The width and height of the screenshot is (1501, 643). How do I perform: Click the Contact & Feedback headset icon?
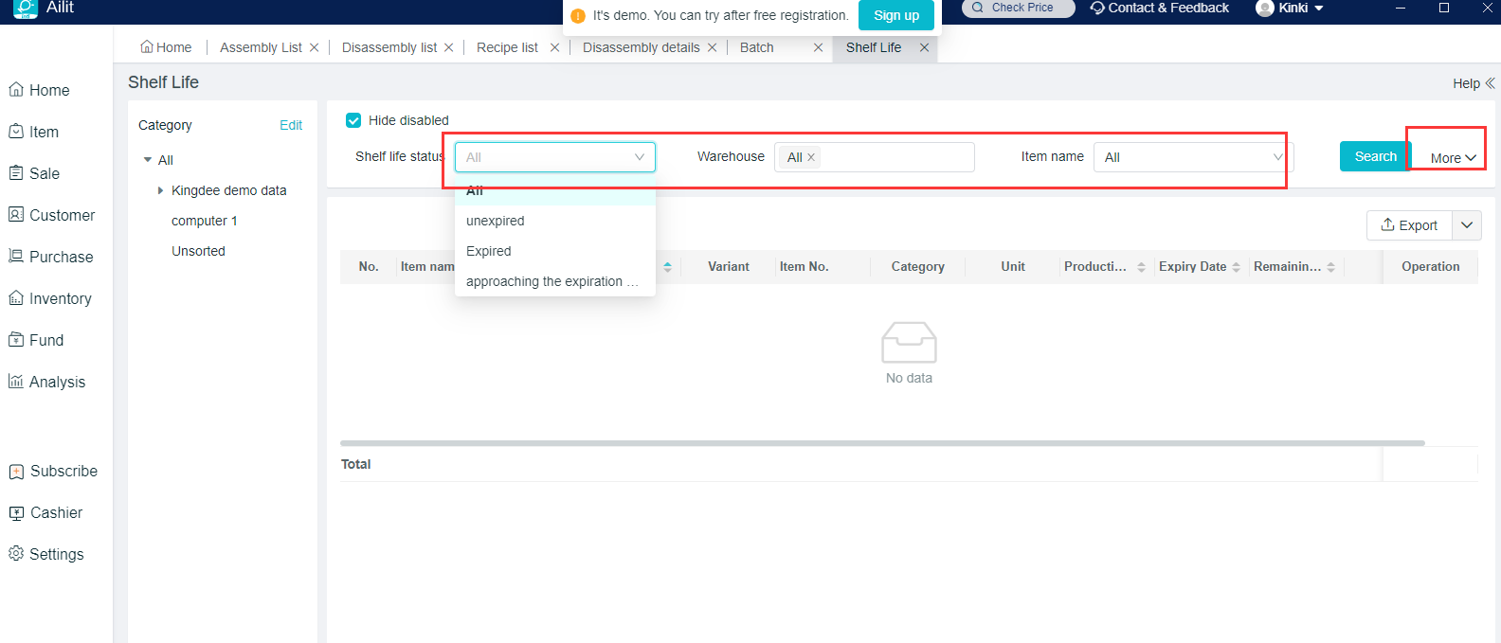[x=1097, y=8]
